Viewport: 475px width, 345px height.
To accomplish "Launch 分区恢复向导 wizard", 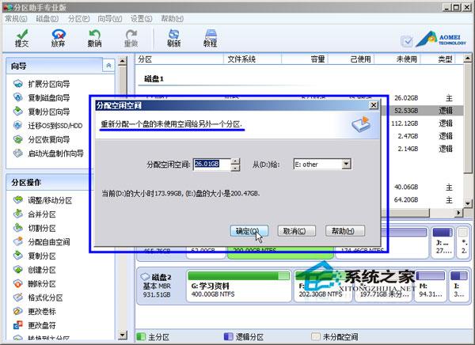I will point(41,139).
